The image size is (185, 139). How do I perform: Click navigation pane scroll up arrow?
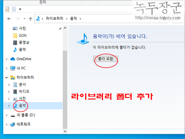65,28
